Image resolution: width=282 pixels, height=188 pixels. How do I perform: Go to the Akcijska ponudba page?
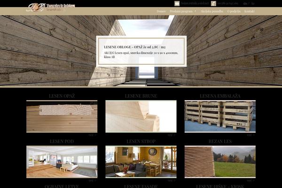pos(212,11)
